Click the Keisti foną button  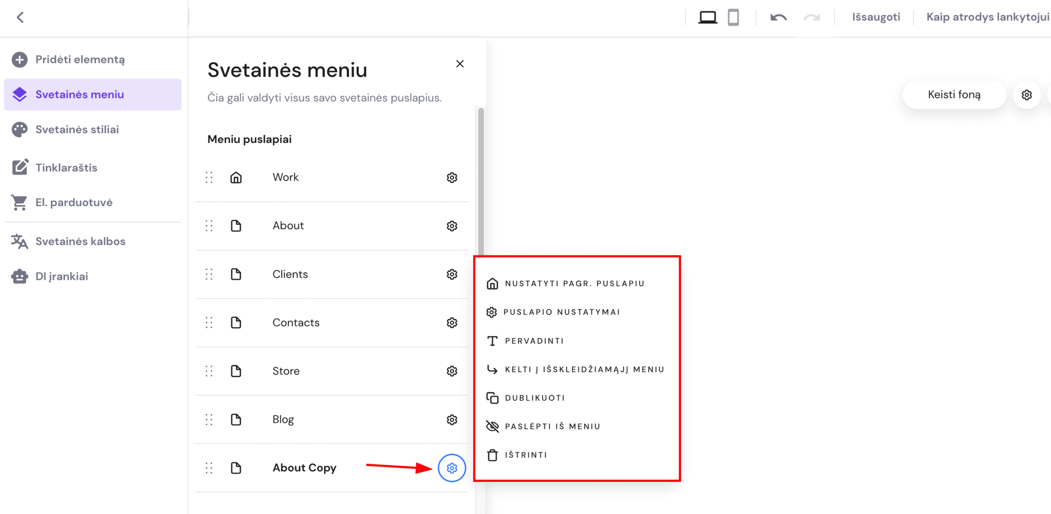pyautogui.click(x=954, y=95)
